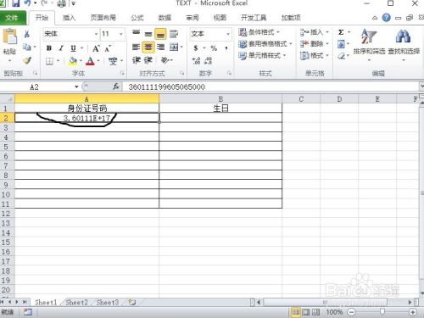Center text horizontally
424x318 pixels.
pos(148,47)
